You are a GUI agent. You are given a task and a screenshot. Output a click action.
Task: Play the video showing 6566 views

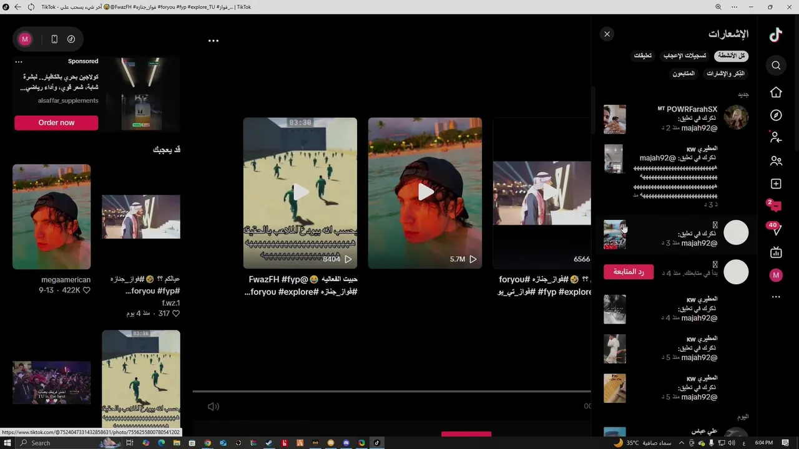click(542, 193)
